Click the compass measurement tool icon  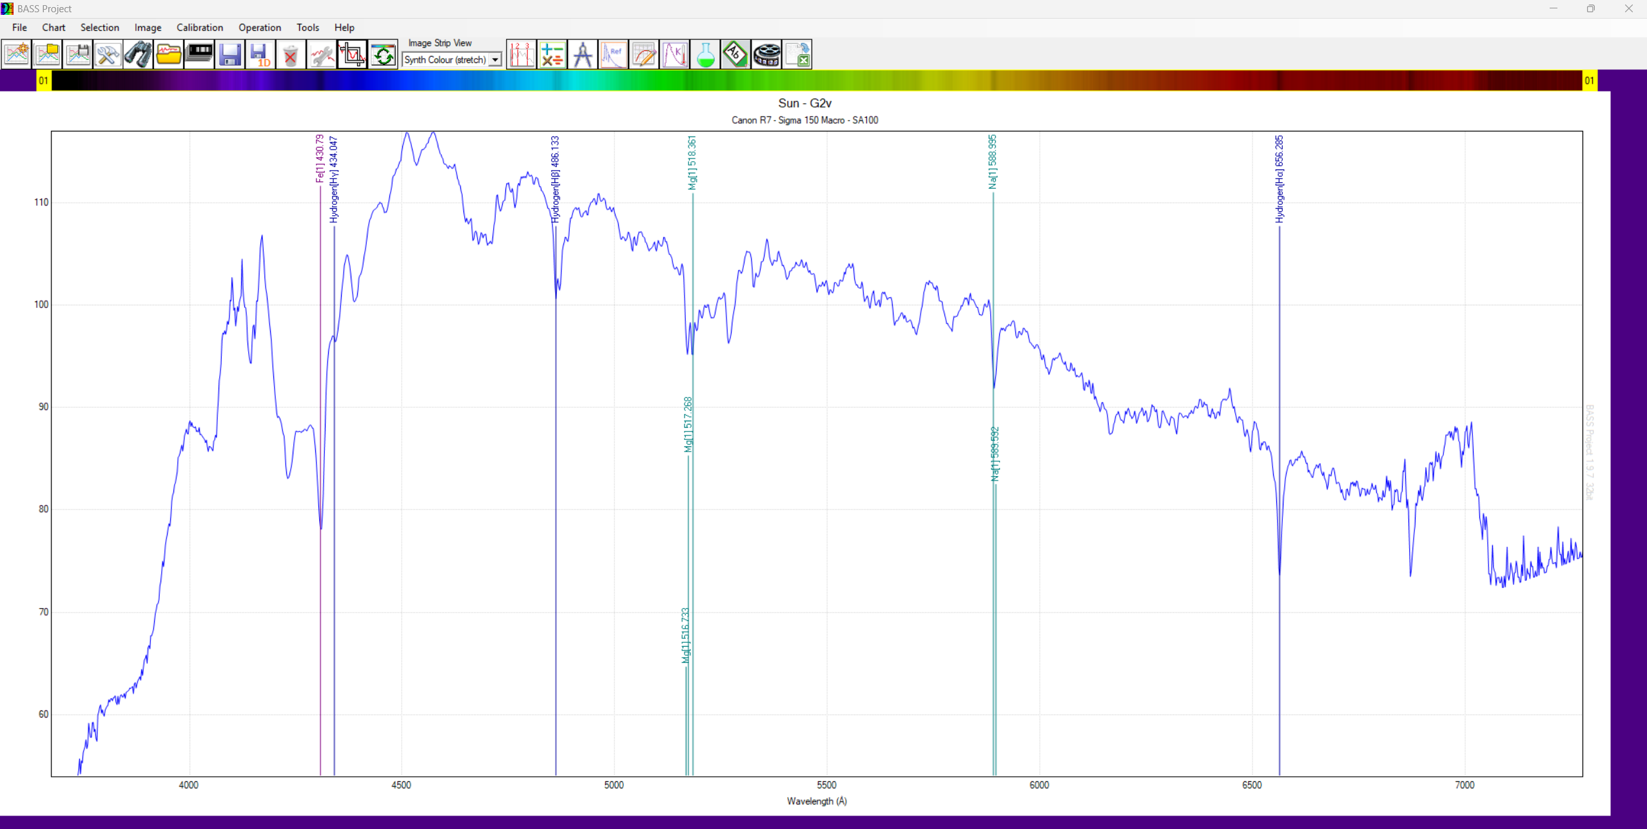point(583,55)
